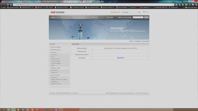The width and height of the screenshot is (198, 111).
Task: Open the file explorer taskbar icon
Action: (9, 110)
